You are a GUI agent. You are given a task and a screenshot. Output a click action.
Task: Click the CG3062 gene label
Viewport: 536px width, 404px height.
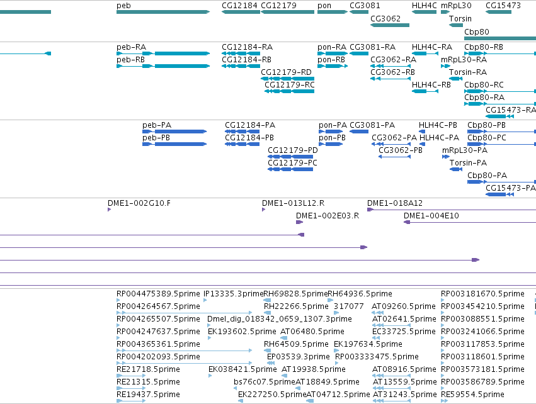385,18
